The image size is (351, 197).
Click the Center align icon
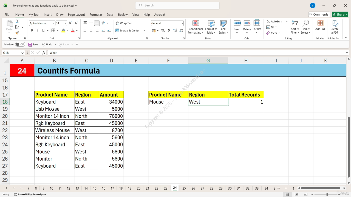(91, 31)
